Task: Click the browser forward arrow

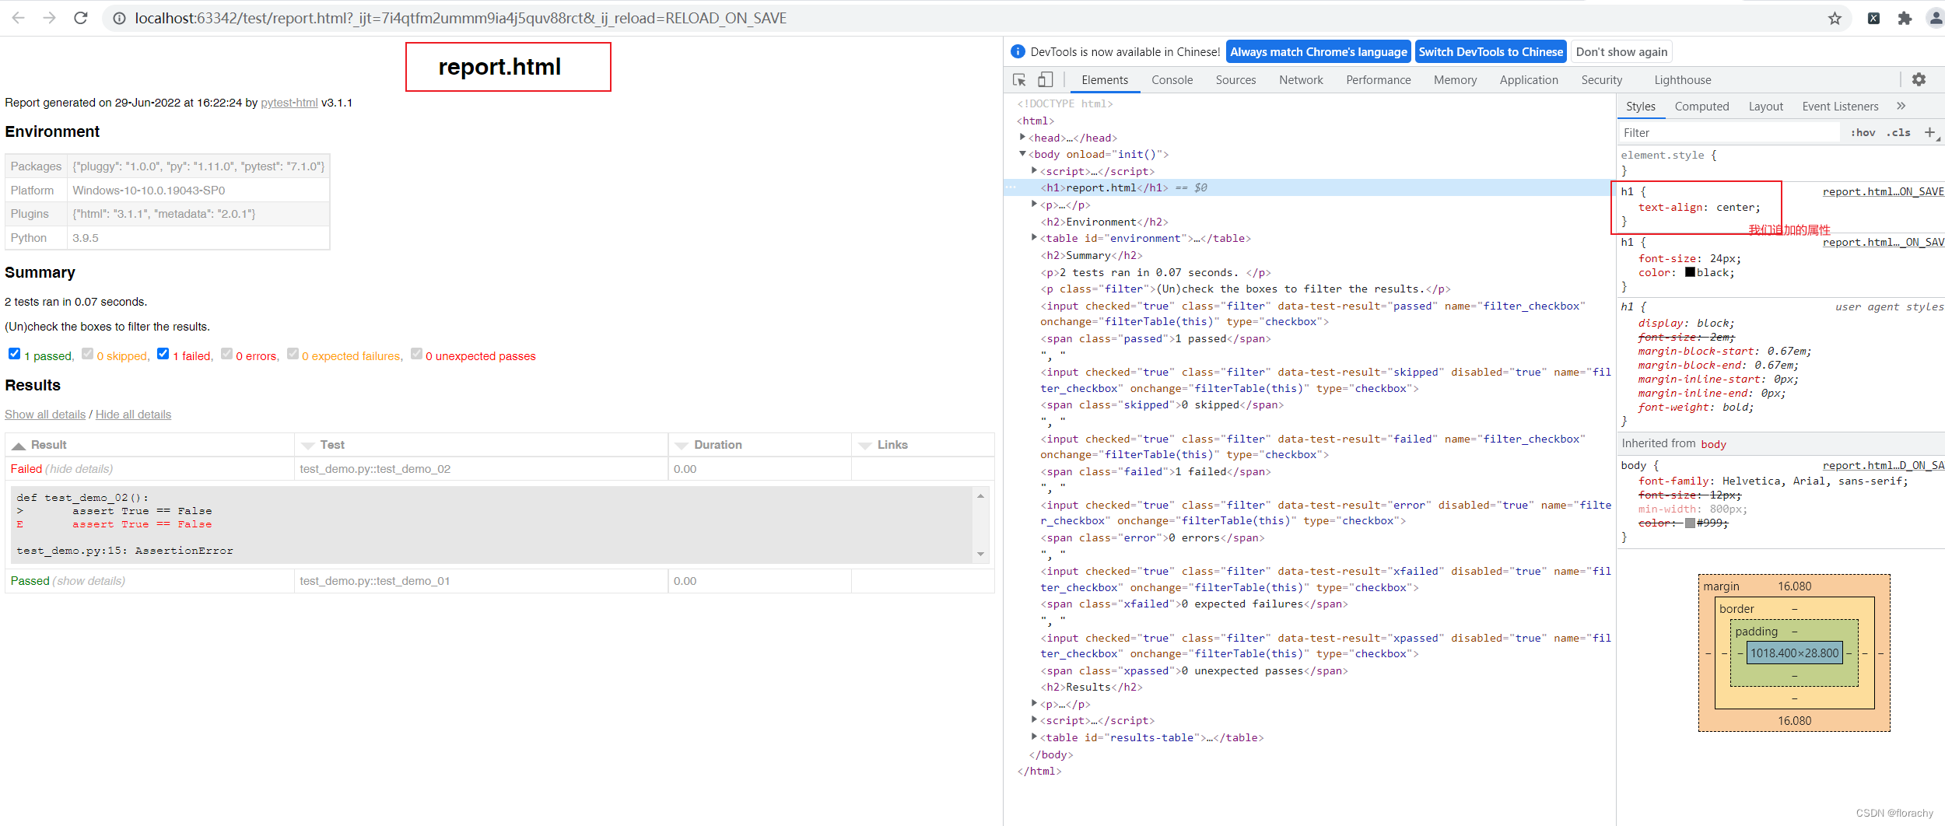Action: (50, 18)
